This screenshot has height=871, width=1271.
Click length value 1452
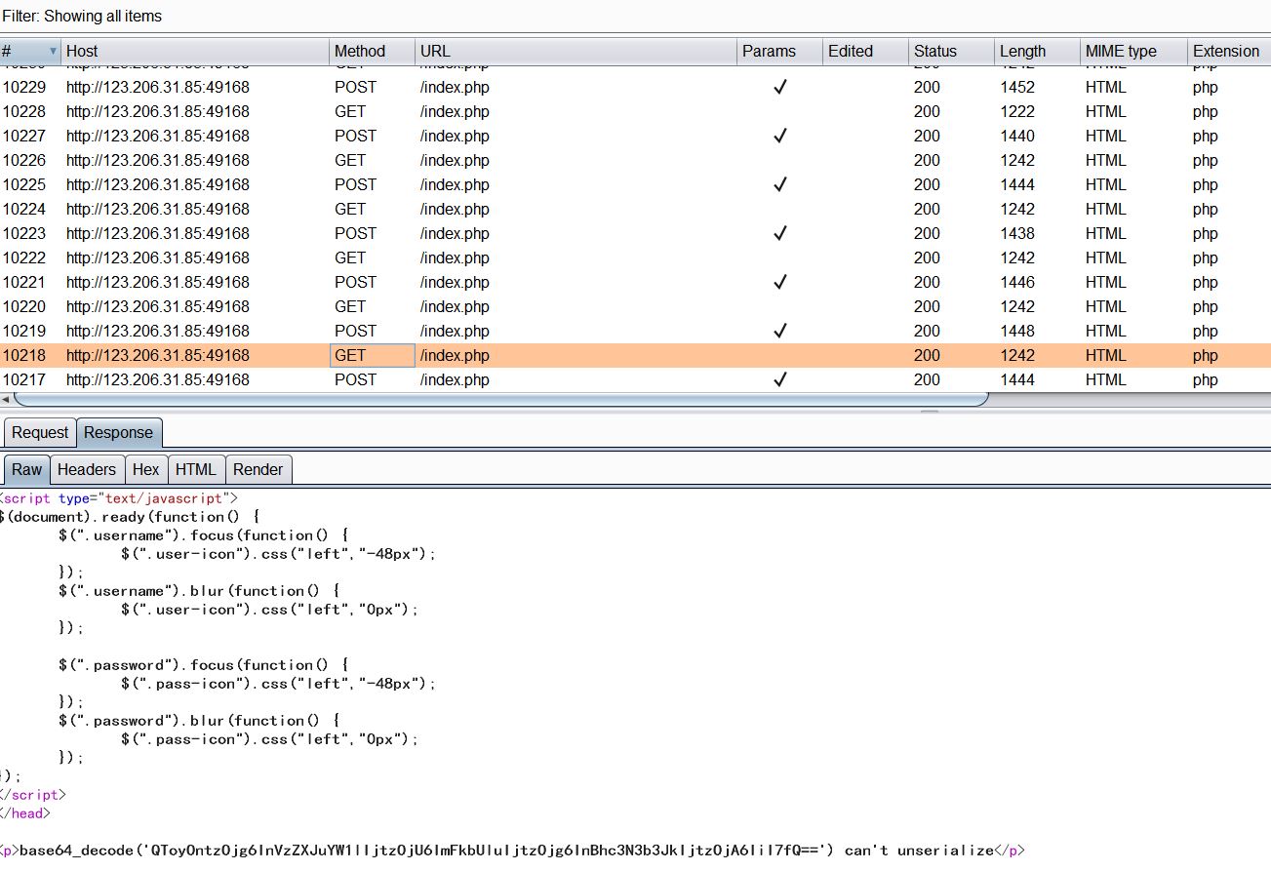(x=1017, y=87)
